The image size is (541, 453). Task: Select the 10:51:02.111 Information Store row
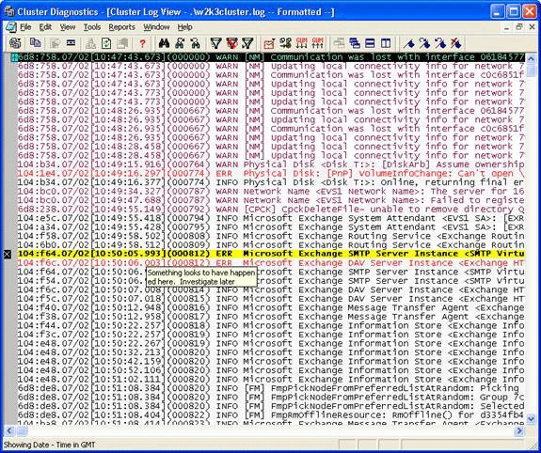(x=271, y=380)
